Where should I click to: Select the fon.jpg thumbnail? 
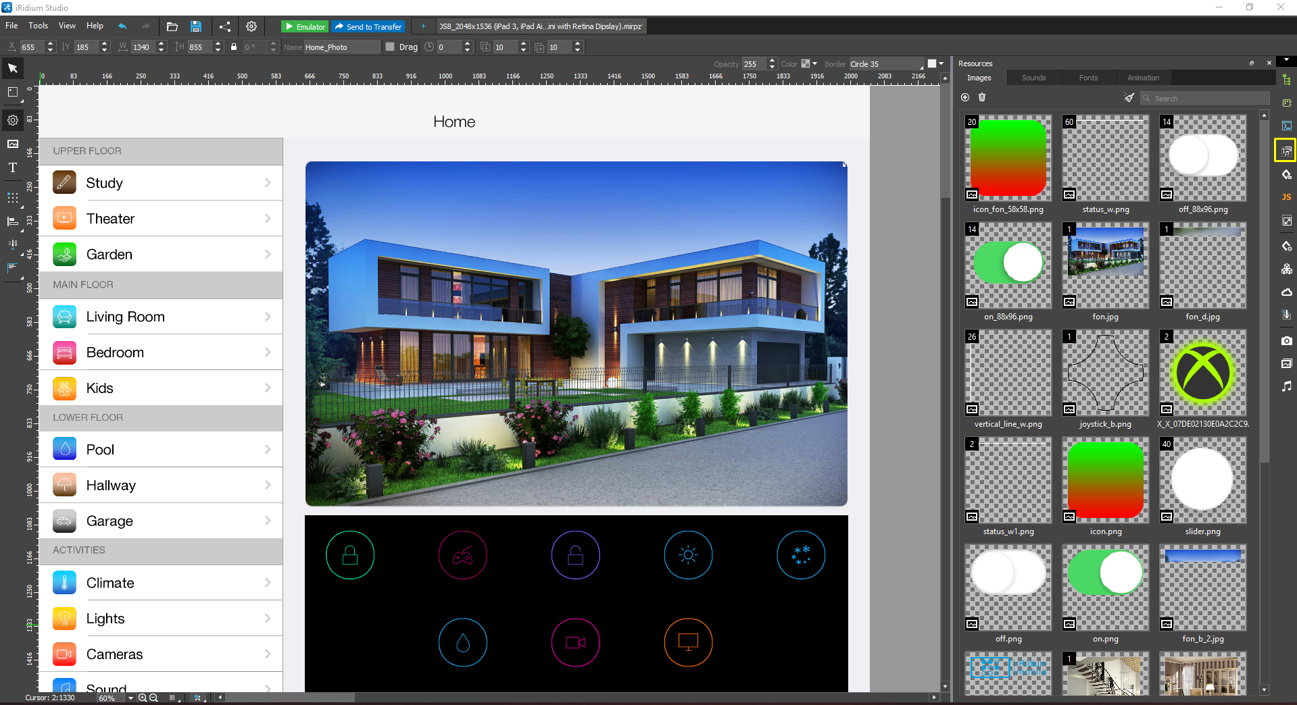coord(1105,265)
